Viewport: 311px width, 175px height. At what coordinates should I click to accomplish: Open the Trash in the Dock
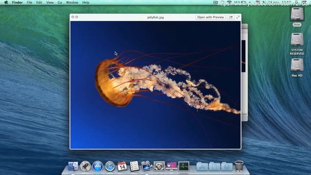239,166
